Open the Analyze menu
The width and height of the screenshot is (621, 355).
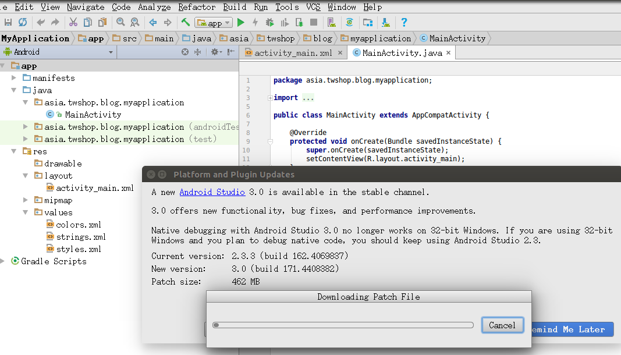(x=154, y=7)
